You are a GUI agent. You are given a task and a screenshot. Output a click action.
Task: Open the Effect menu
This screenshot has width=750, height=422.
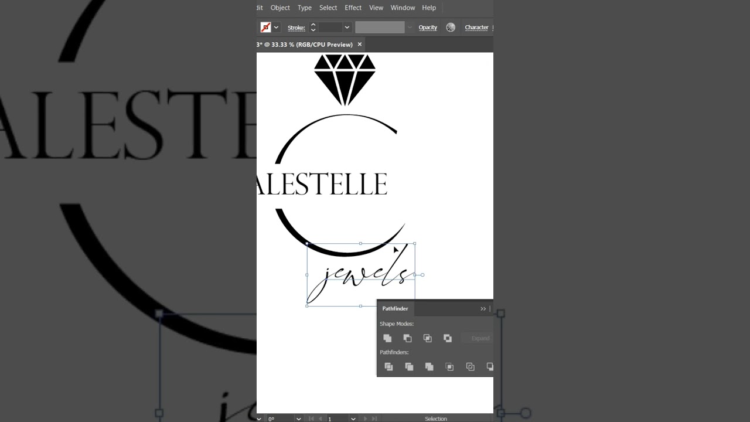coord(353,8)
